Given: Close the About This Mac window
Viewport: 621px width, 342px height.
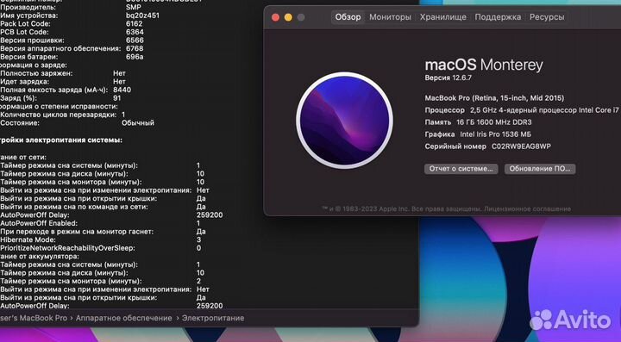Looking at the screenshot, I should [x=276, y=17].
